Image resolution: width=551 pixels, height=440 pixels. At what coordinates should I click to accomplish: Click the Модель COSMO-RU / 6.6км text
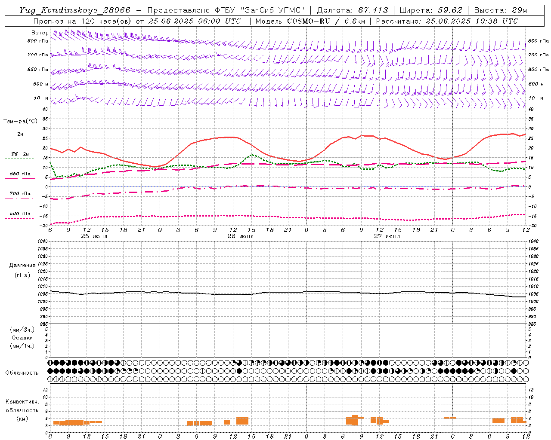point(310,21)
